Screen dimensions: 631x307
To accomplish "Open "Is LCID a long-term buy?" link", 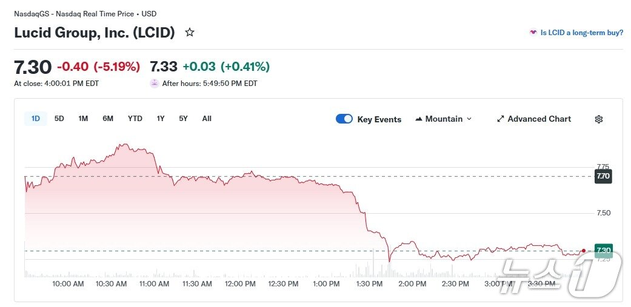I will click(582, 33).
